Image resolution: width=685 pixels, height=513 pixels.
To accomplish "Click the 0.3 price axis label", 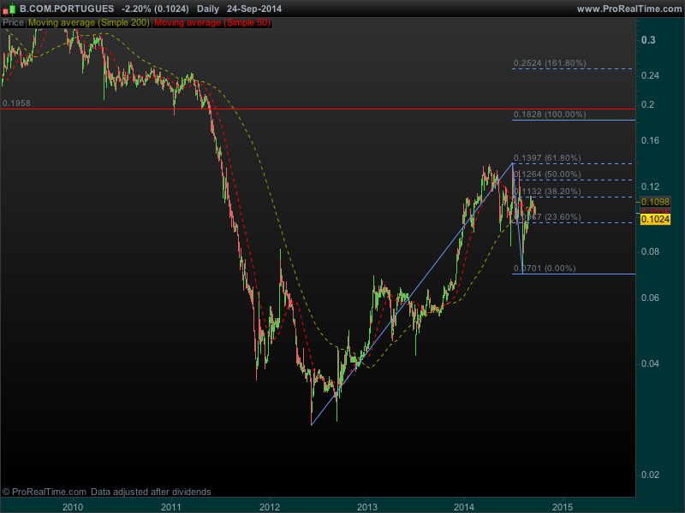I will click(x=648, y=40).
